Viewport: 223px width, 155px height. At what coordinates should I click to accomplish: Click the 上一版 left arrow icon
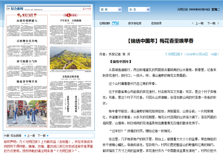(x=24, y=135)
